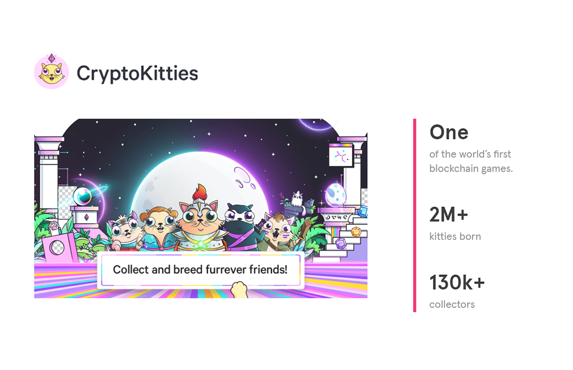Click the small white unicorn kitty statue

(x=297, y=199)
